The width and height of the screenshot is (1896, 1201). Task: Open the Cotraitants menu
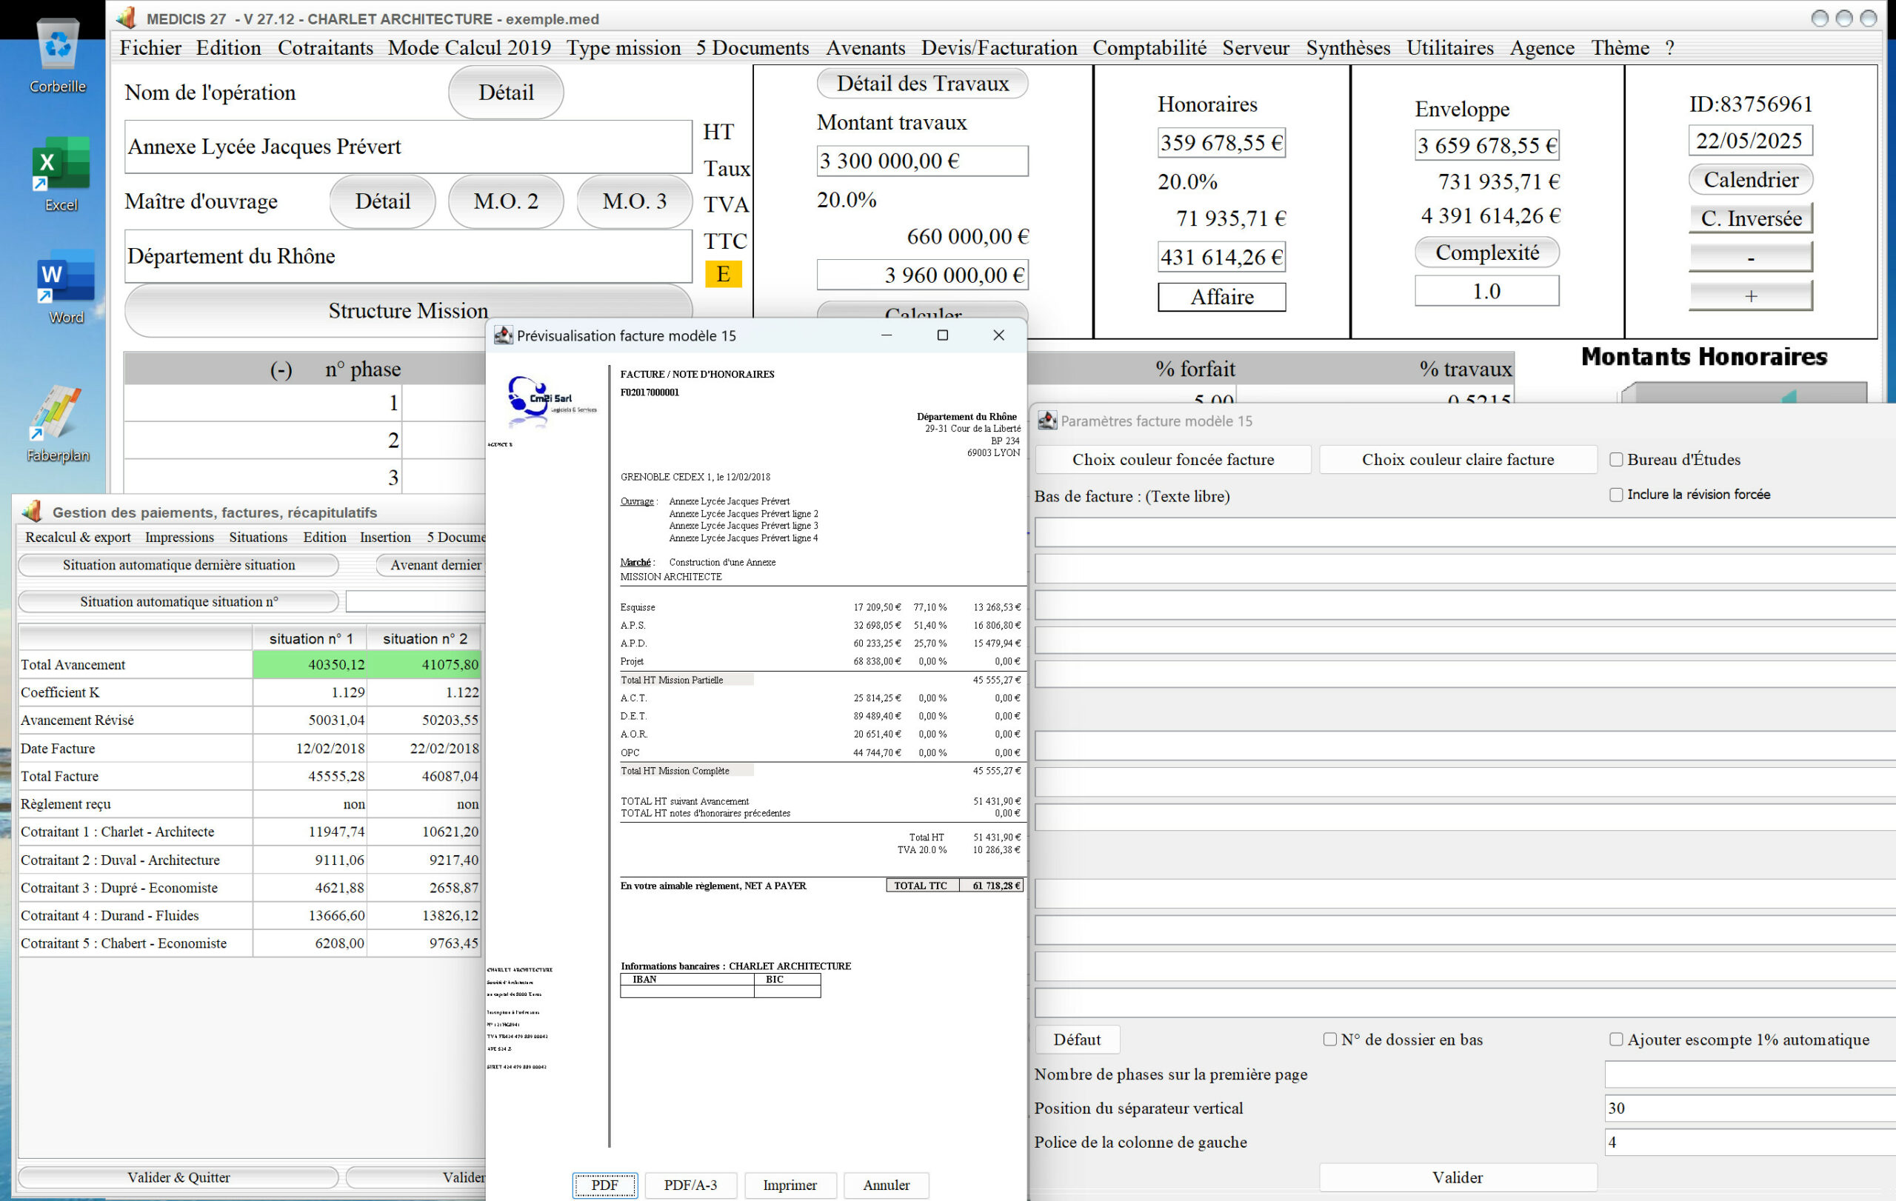(325, 48)
